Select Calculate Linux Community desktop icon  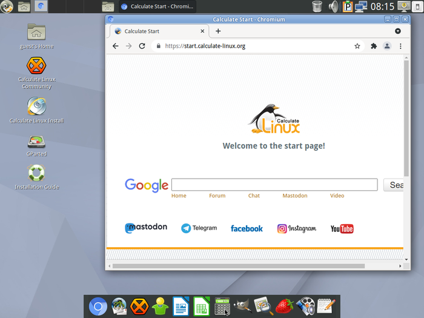[x=36, y=73]
